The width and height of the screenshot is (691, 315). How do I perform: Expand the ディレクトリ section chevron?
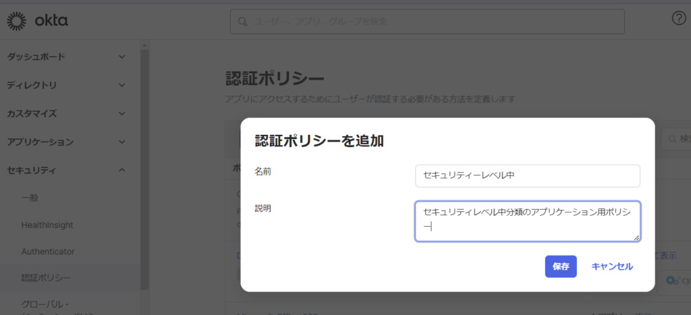(x=122, y=85)
